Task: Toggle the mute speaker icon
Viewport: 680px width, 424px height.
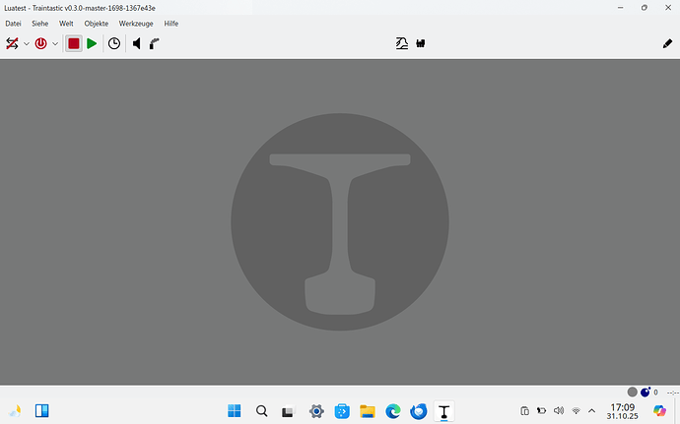Action: 137,44
